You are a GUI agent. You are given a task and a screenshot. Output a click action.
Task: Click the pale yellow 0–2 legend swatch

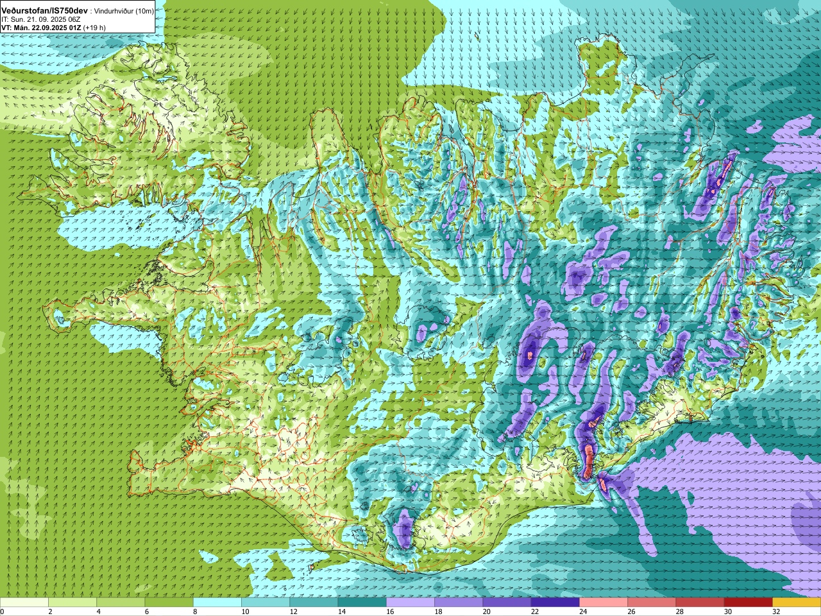coord(24,602)
